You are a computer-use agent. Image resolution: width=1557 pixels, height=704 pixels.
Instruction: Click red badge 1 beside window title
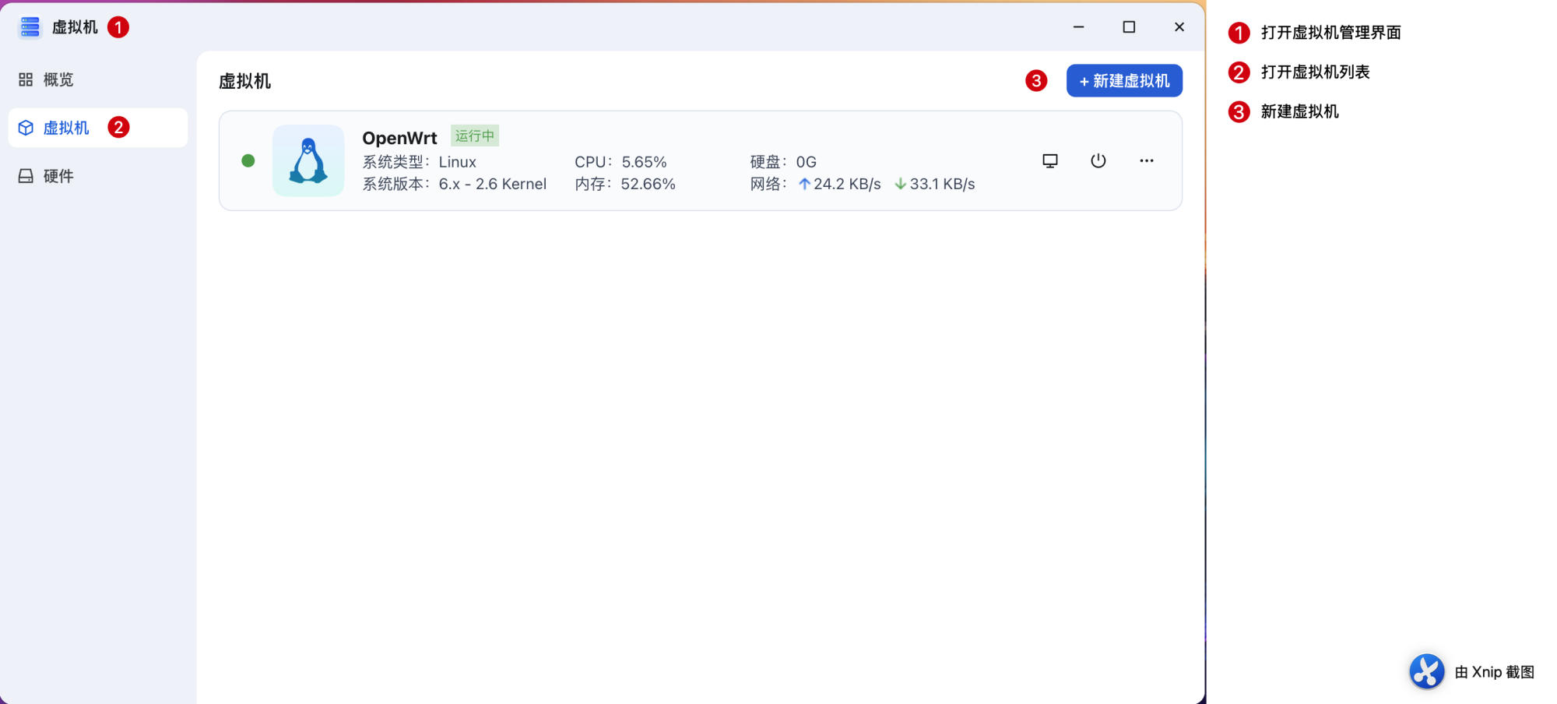(118, 27)
